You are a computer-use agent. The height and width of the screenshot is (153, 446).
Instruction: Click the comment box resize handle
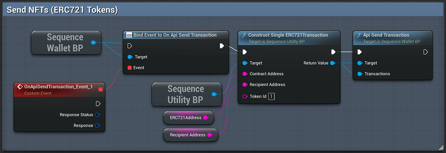pyautogui.click(x=441, y=148)
